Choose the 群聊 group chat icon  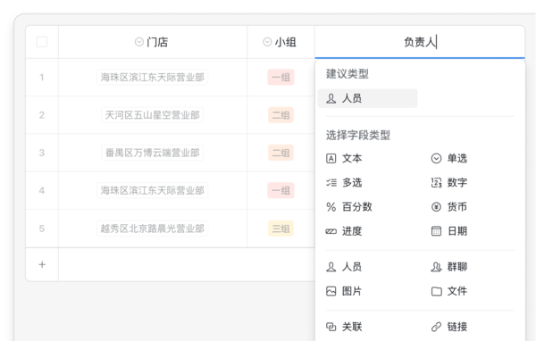436,267
